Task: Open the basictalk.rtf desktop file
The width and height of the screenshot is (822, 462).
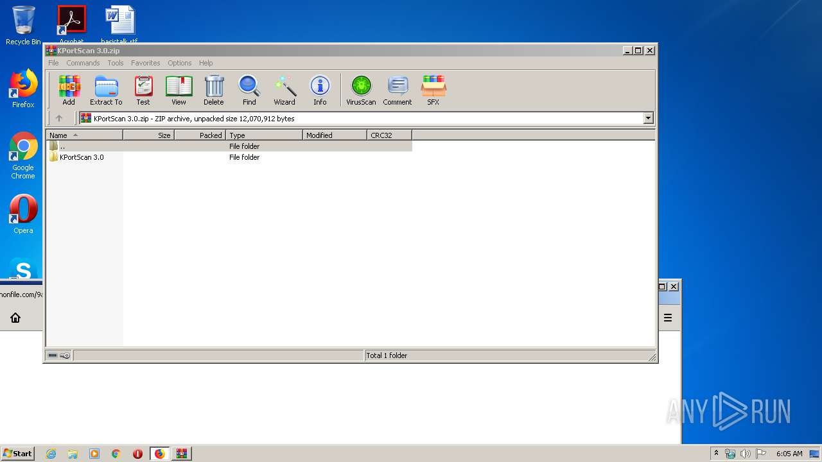Action: click(x=119, y=24)
